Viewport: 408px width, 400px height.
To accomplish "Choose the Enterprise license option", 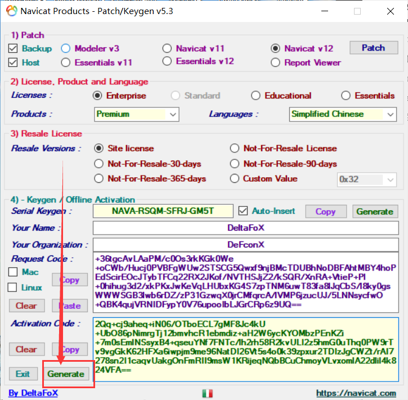I will click(x=97, y=96).
